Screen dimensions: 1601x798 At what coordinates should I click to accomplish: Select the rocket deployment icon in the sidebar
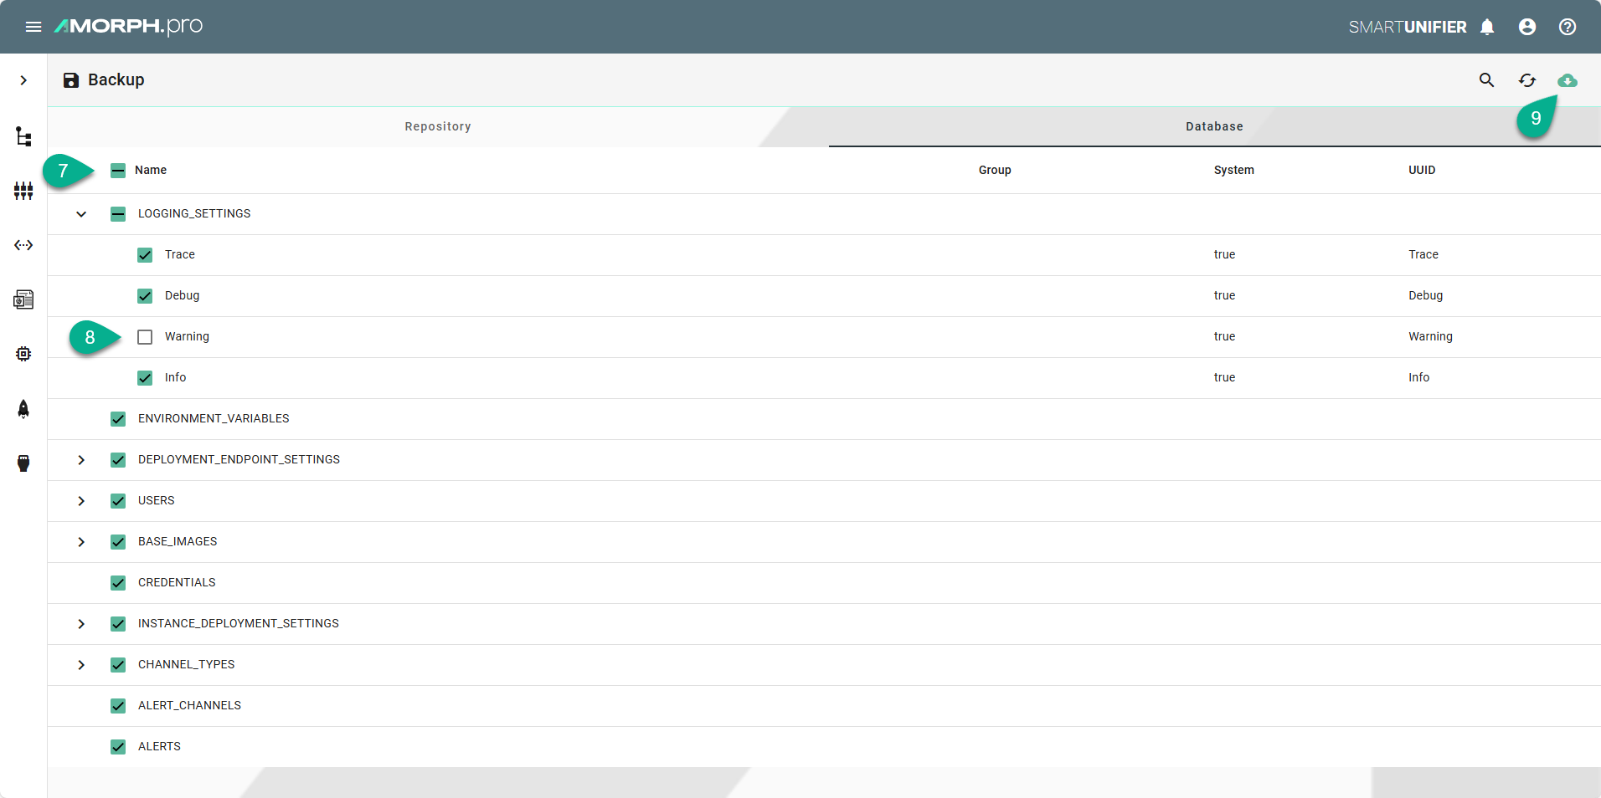23,410
